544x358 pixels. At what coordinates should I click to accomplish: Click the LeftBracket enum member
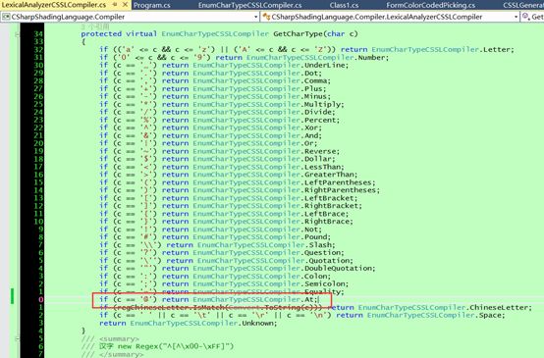point(329,198)
